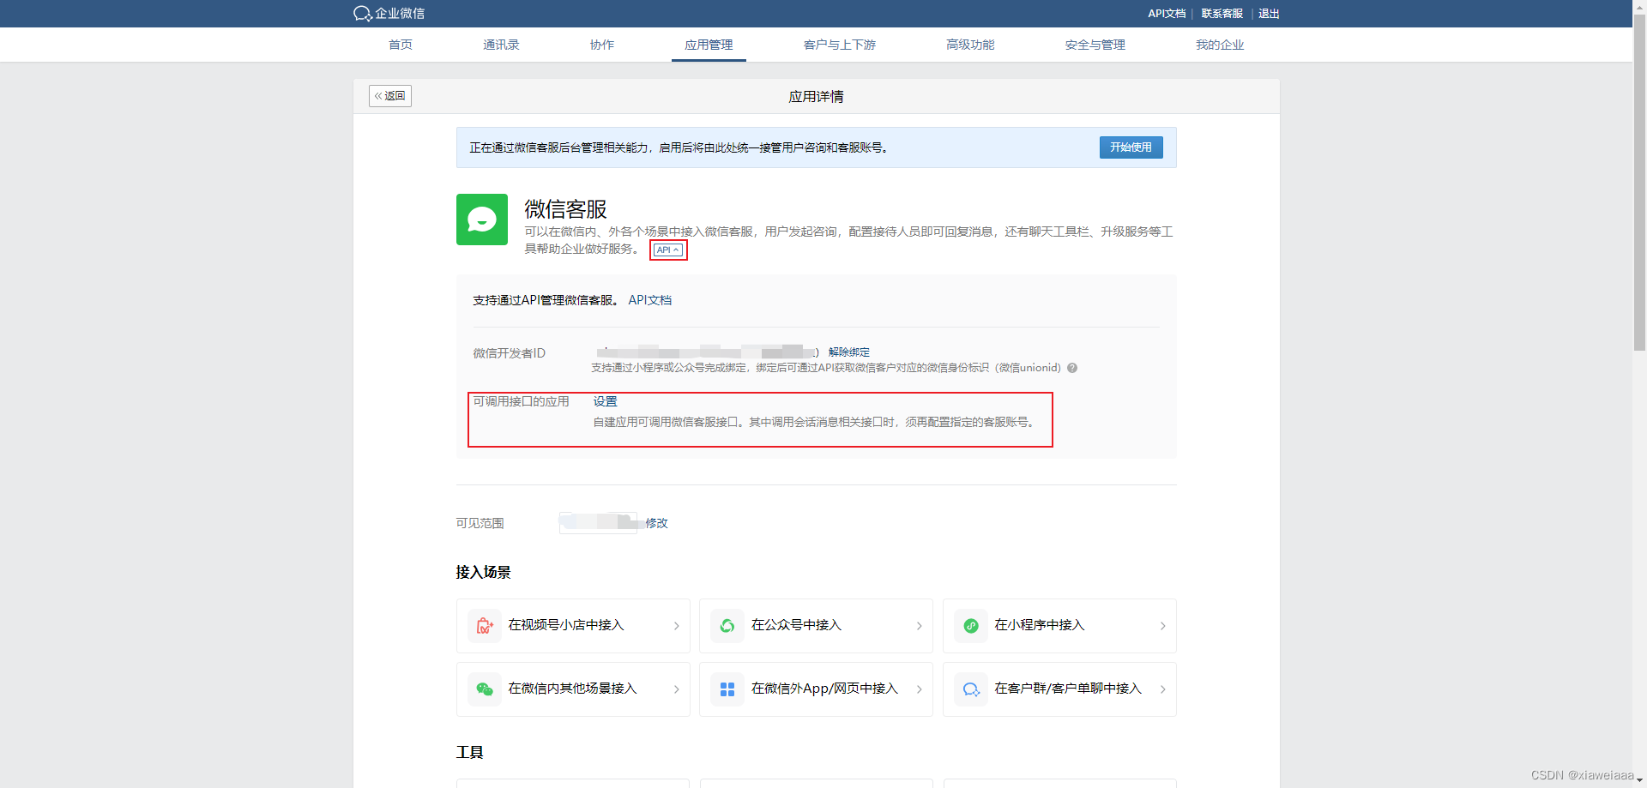Open the 高级功能 tab
This screenshot has height=788, width=1647.
coord(970,45)
